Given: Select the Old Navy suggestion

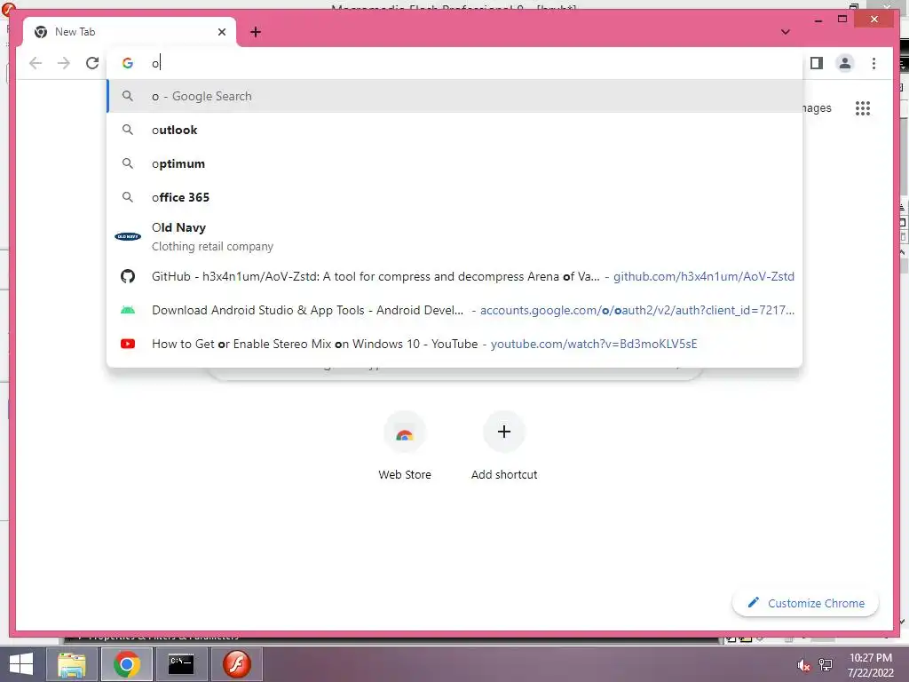Looking at the screenshot, I should [x=454, y=236].
